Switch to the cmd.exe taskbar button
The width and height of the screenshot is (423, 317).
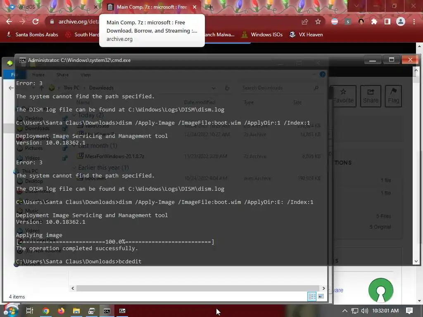point(107,311)
